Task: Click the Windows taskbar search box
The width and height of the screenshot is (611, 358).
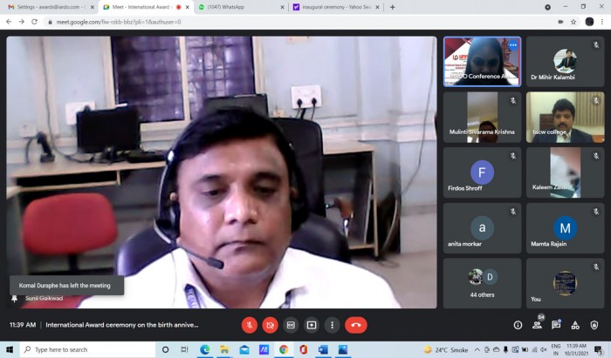Action: 87,350
